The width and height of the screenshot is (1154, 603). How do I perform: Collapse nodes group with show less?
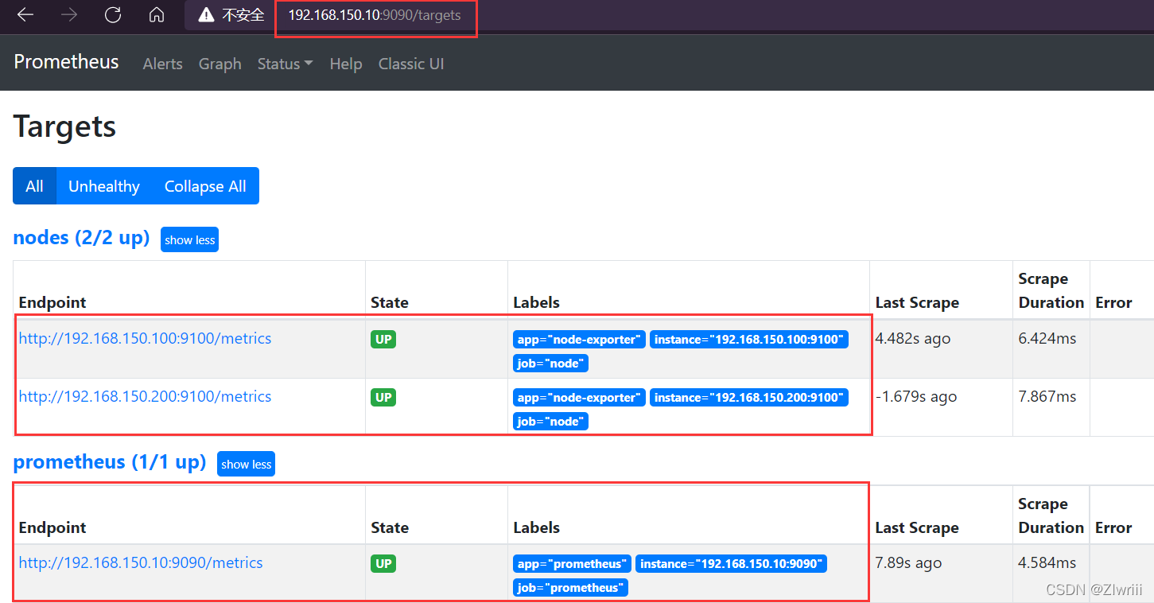click(x=189, y=239)
